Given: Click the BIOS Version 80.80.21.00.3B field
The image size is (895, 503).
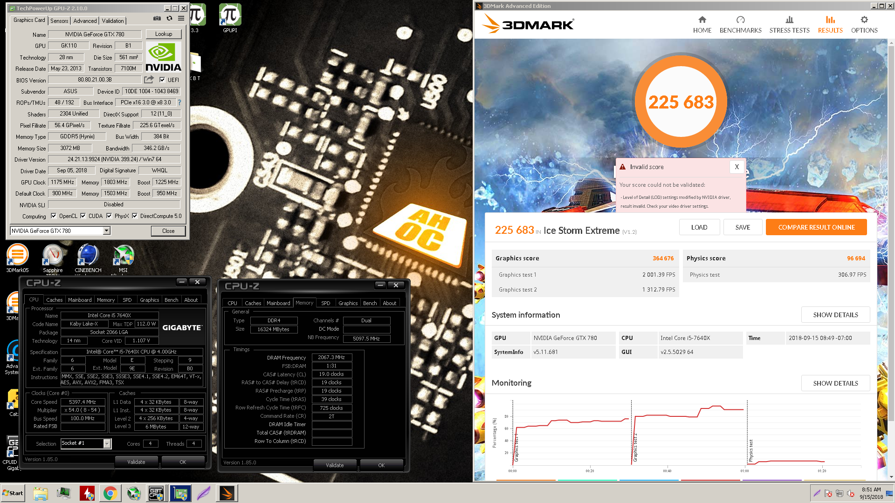Looking at the screenshot, I should pos(95,80).
